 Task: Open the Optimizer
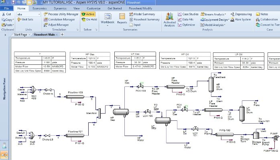(x=186, y=25)
